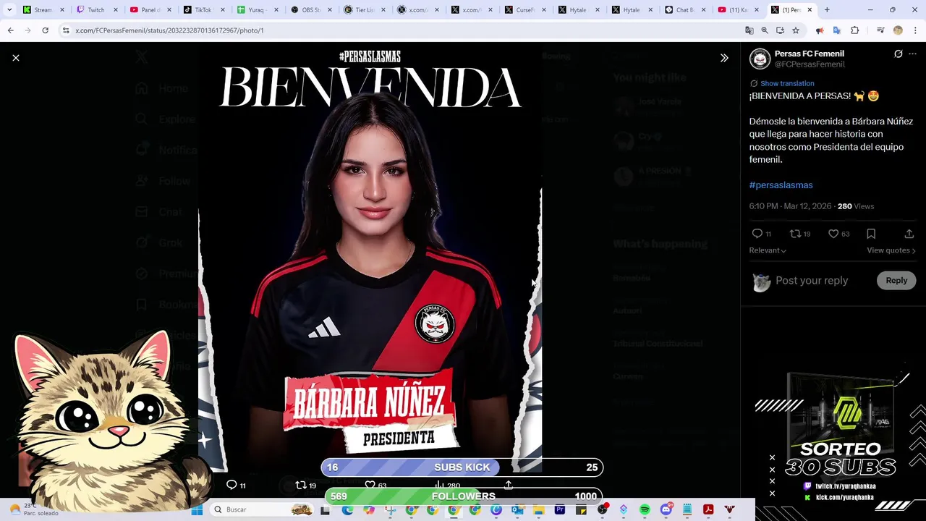Click the browser forward arrow
The height and width of the screenshot is (521, 926).
(x=27, y=30)
